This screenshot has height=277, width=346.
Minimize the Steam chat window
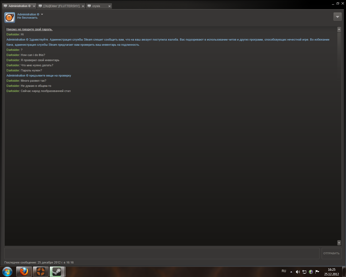[333, 4]
